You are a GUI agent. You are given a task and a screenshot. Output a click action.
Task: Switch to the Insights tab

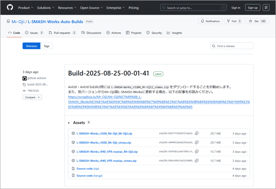point(174,33)
